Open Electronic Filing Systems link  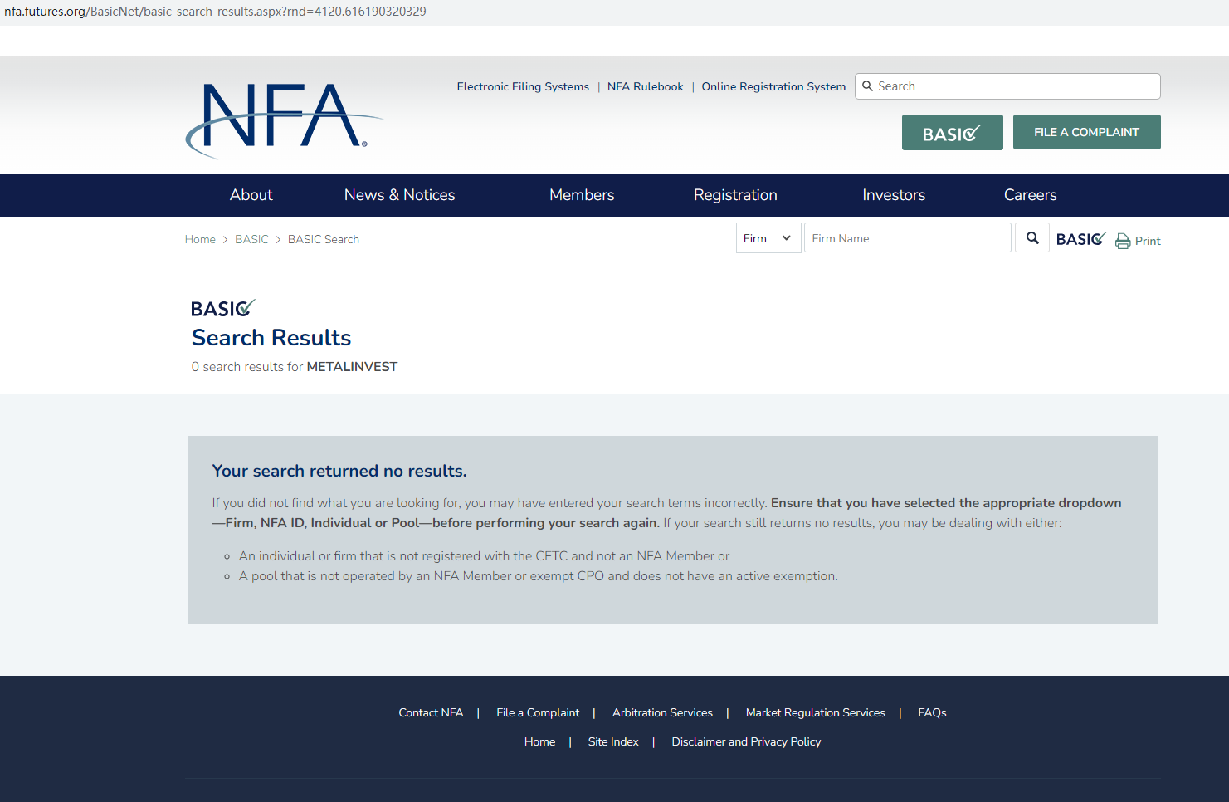pos(523,86)
